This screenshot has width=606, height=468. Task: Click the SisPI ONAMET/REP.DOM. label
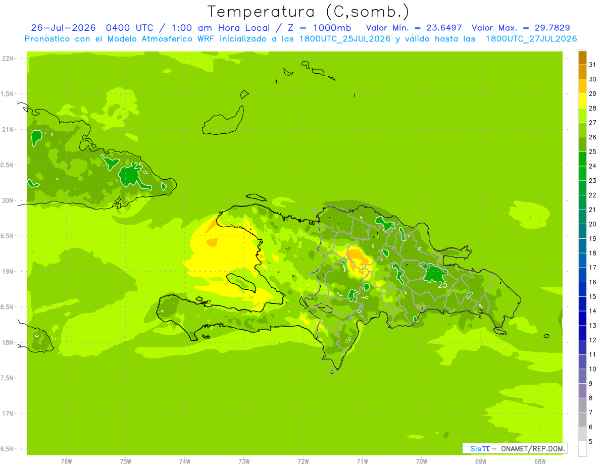[x=515, y=448]
